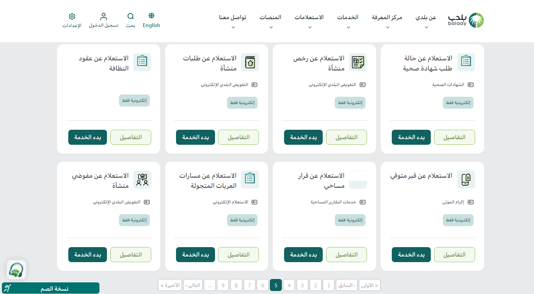Viewport: 534px width, 294px height.
Task: View details of عقود النظافة inquiry
Action: click(131, 137)
